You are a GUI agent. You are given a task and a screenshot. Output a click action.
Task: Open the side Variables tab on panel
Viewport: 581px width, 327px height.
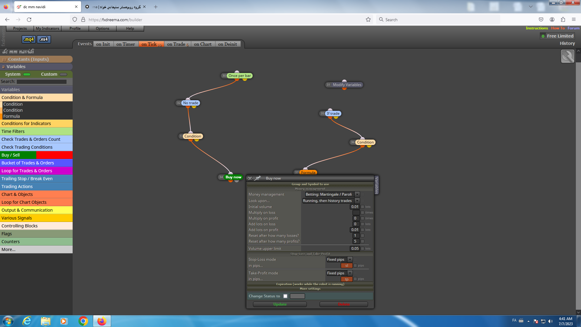376,185
